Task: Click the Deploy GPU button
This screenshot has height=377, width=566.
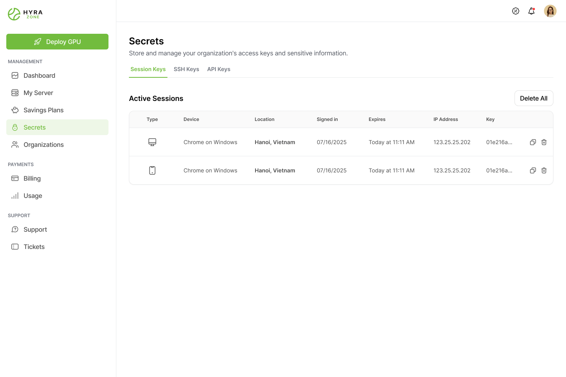Action: (x=57, y=42)
